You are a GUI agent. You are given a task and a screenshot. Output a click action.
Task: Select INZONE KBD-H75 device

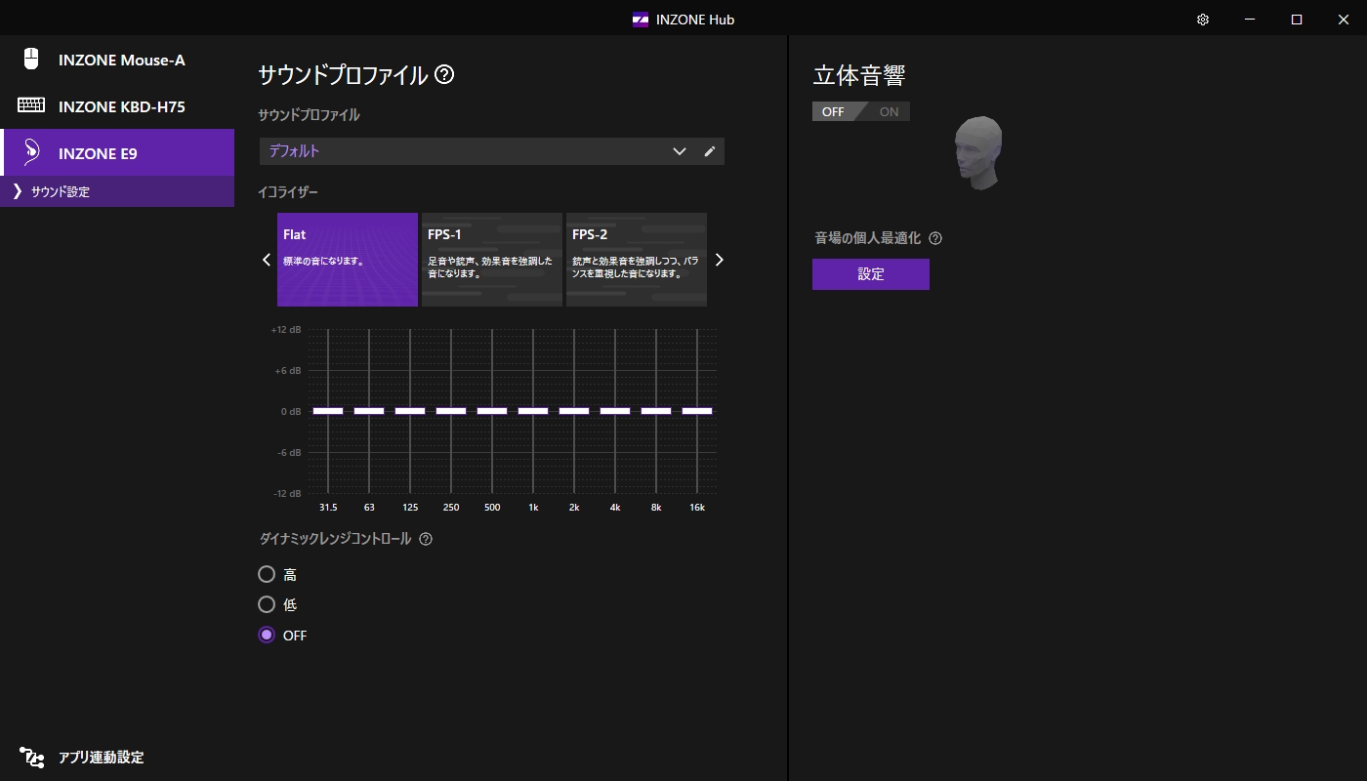pyautogui.click(x=117, y=105)
